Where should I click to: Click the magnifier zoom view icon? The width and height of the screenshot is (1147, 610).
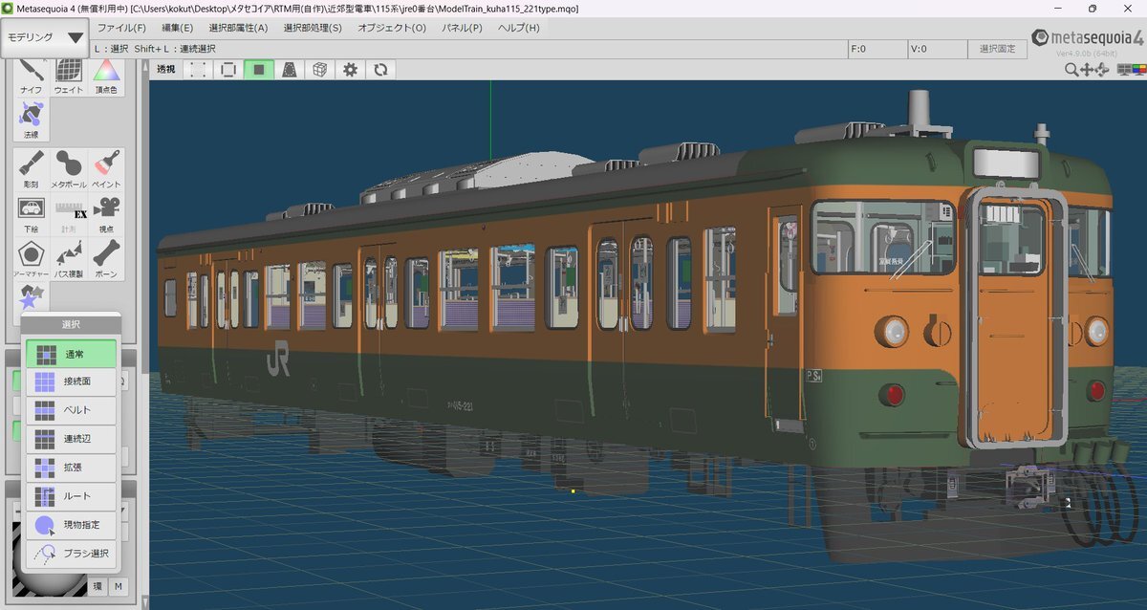click(x=1073, y=70)
